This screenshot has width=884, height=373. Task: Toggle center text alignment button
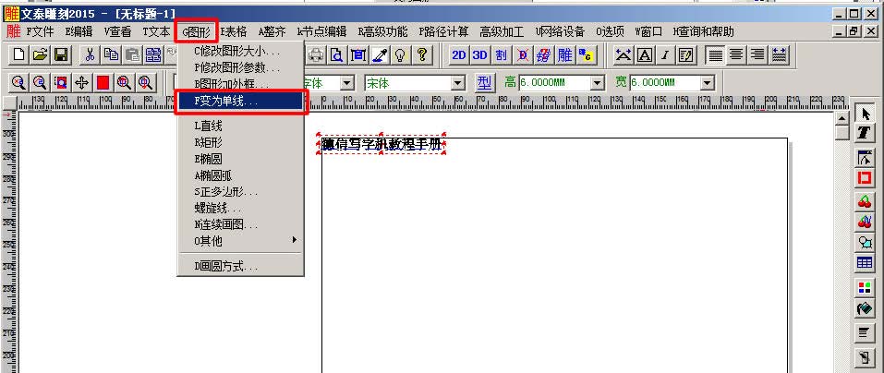point(737,54)
